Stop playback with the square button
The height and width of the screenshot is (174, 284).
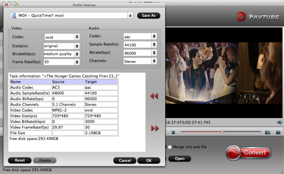click(x=173, y=132)
